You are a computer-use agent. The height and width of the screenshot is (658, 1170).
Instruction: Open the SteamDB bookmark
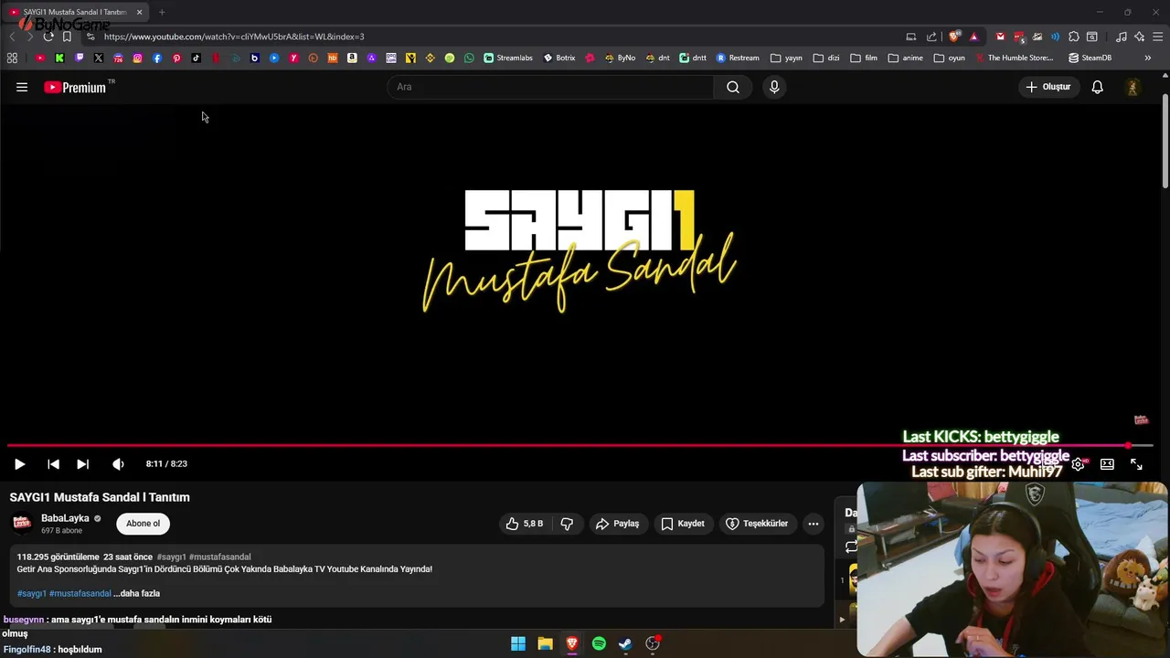tap(1090, 58)
